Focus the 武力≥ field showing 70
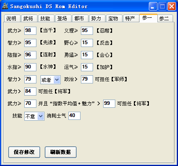This screenshot has width=178, height=166. (x=30, y=104)
